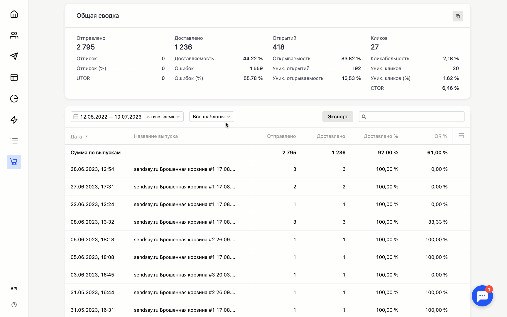Viewport: 507px width, 317px height.
Task: Click the copy icon on Общая сводка panel
Action: tap(458, 16)
